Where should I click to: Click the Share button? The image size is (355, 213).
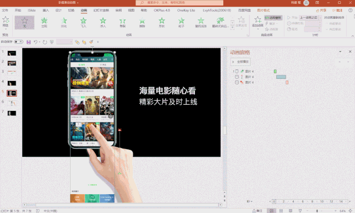click(321, 11)
